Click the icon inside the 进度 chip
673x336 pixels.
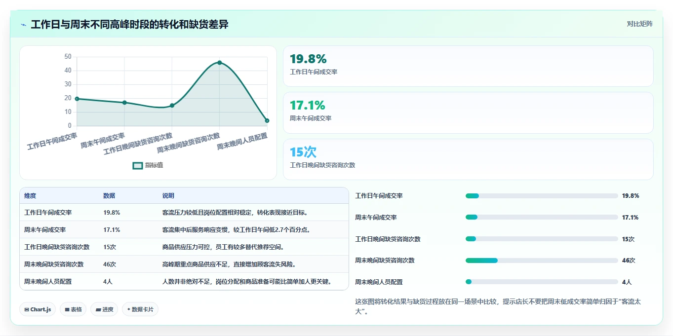(98, 310)
